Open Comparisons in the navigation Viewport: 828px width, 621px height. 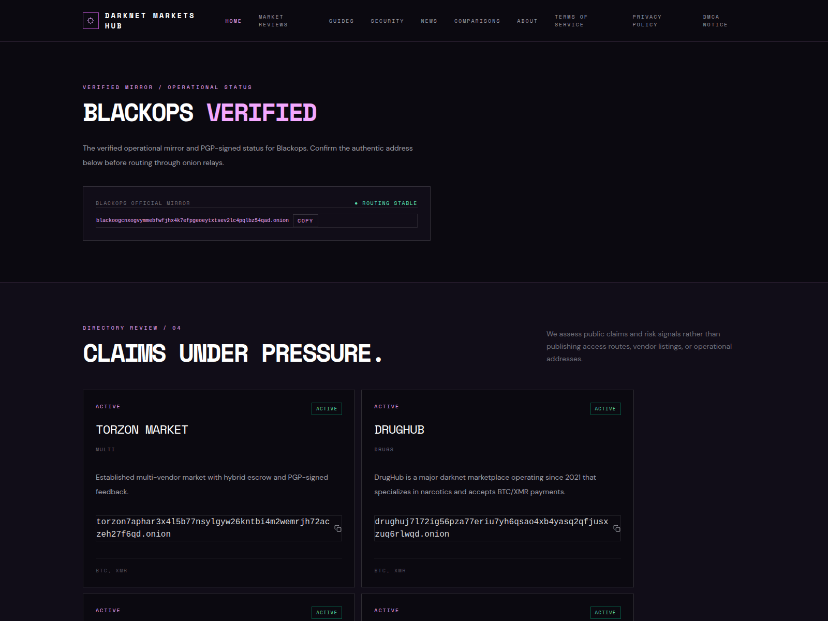pyautogui.click(x=477, y=21)
